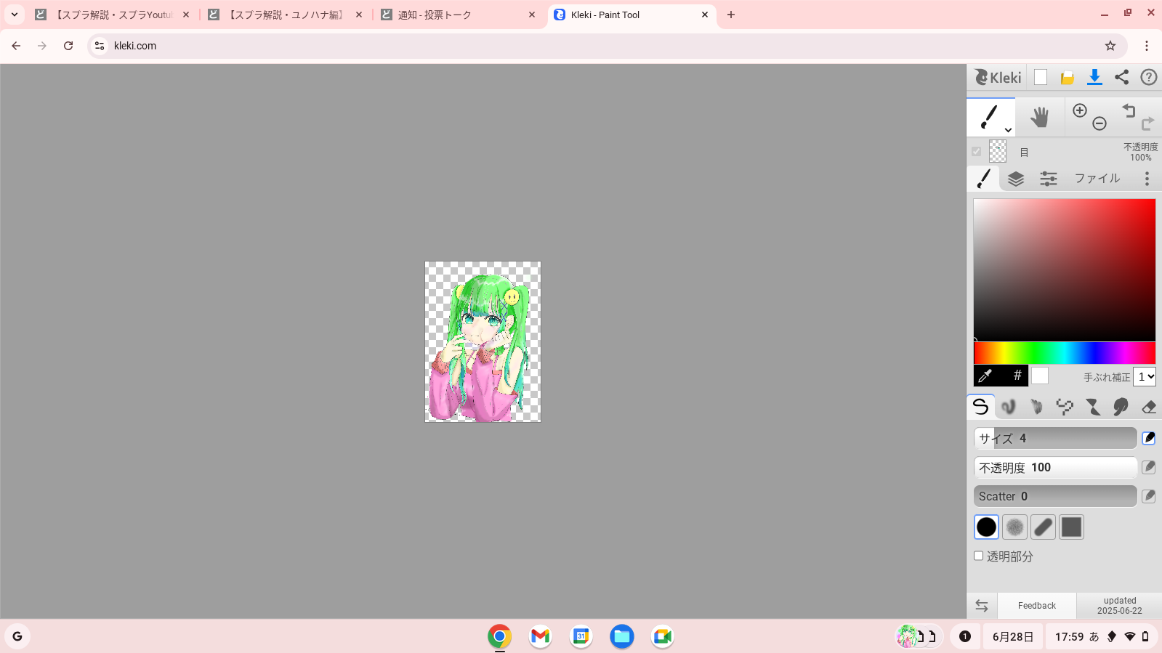Image resolution: width=1162 pixels, height=653 pixels.
Task: Open the Feedback link
Action: (x=1037, y=606)
